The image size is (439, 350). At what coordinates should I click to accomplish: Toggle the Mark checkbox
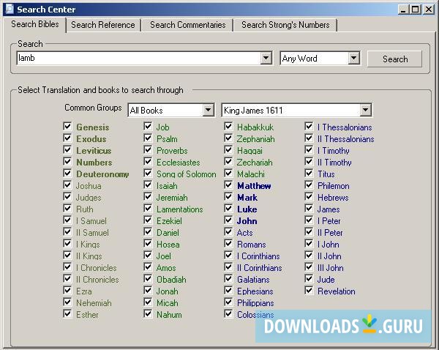228,197
